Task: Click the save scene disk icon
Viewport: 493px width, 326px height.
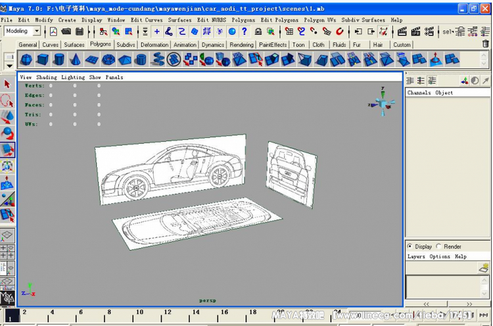Action: coord(80,32)
